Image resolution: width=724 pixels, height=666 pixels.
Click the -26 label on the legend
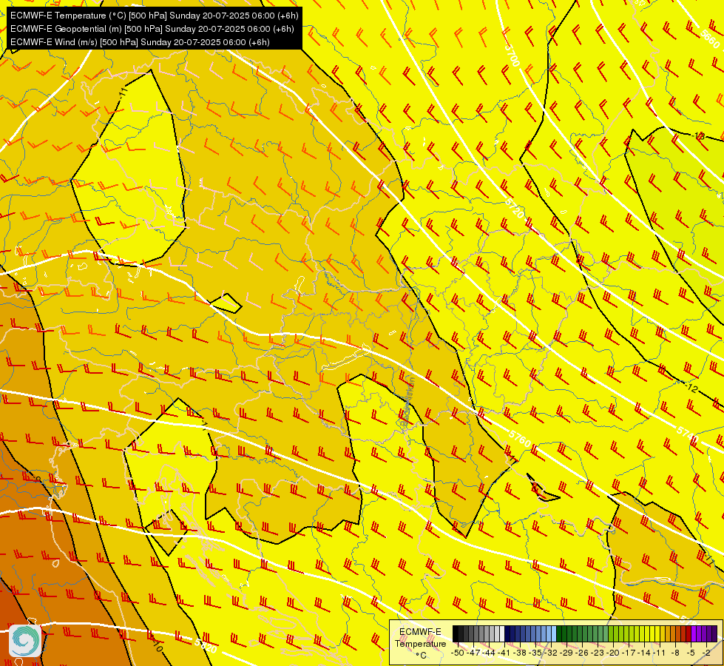[x=582, y=653]
